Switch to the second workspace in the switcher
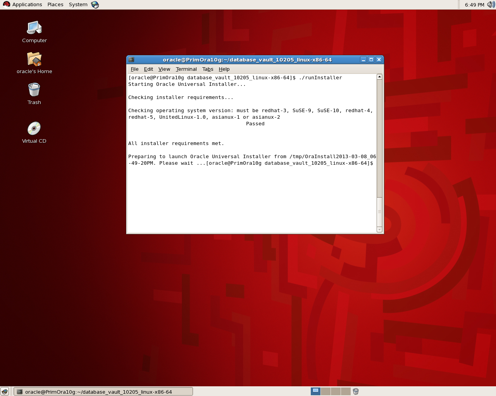The height and width of the screenshot is (396, 496). pyautogui.click(x=325, y=391)
